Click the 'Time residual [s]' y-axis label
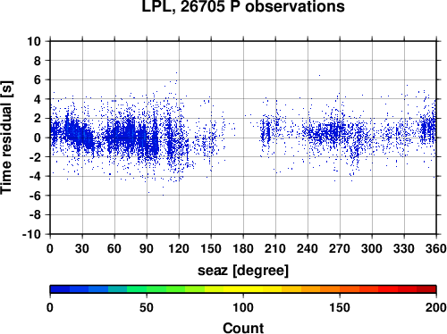Viewport: 447px width, 334px height. coord(7,138)
